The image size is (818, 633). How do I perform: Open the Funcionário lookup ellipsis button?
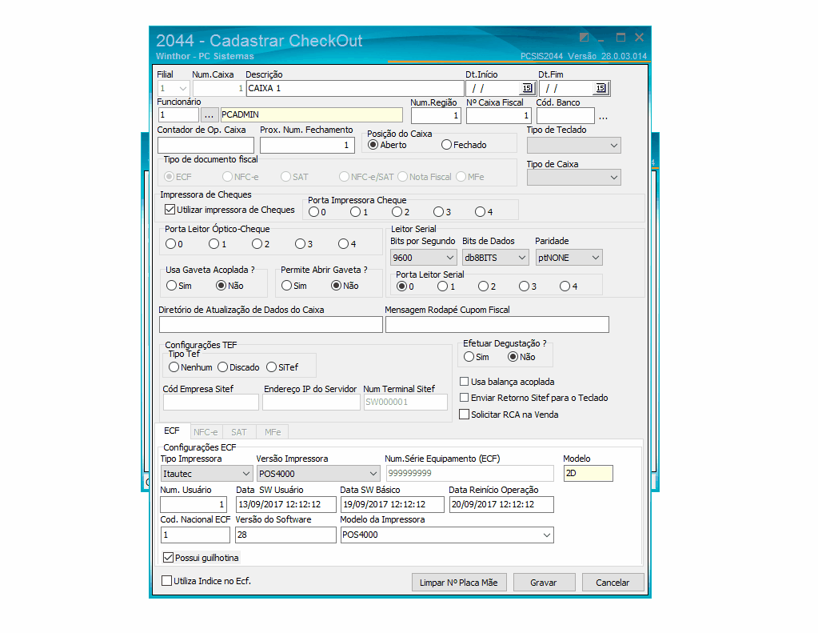pyautogui.click(x=209, y=115)
